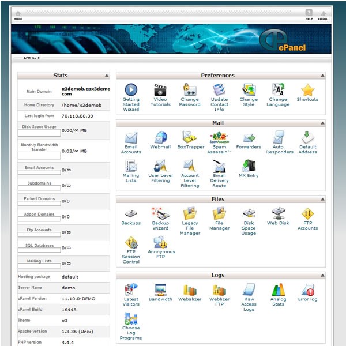The image size is (346, 346).
Task: Select PHP version value 4.4.4
Action: 67,343
